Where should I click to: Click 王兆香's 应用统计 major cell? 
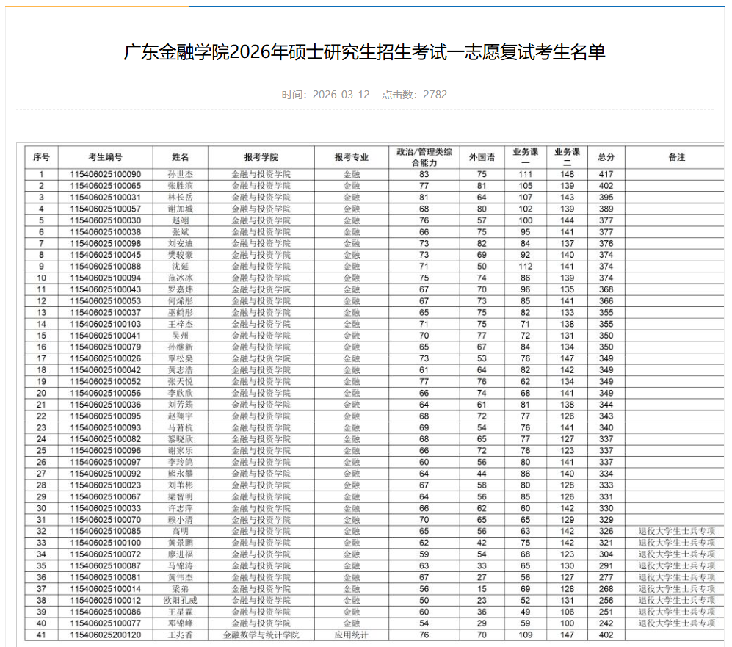coord(351,637)
